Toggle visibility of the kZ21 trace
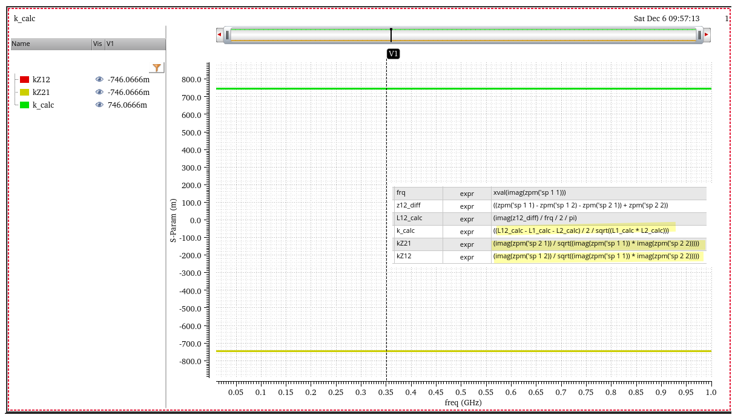This screenshot has height=418, width=735. 99,92
